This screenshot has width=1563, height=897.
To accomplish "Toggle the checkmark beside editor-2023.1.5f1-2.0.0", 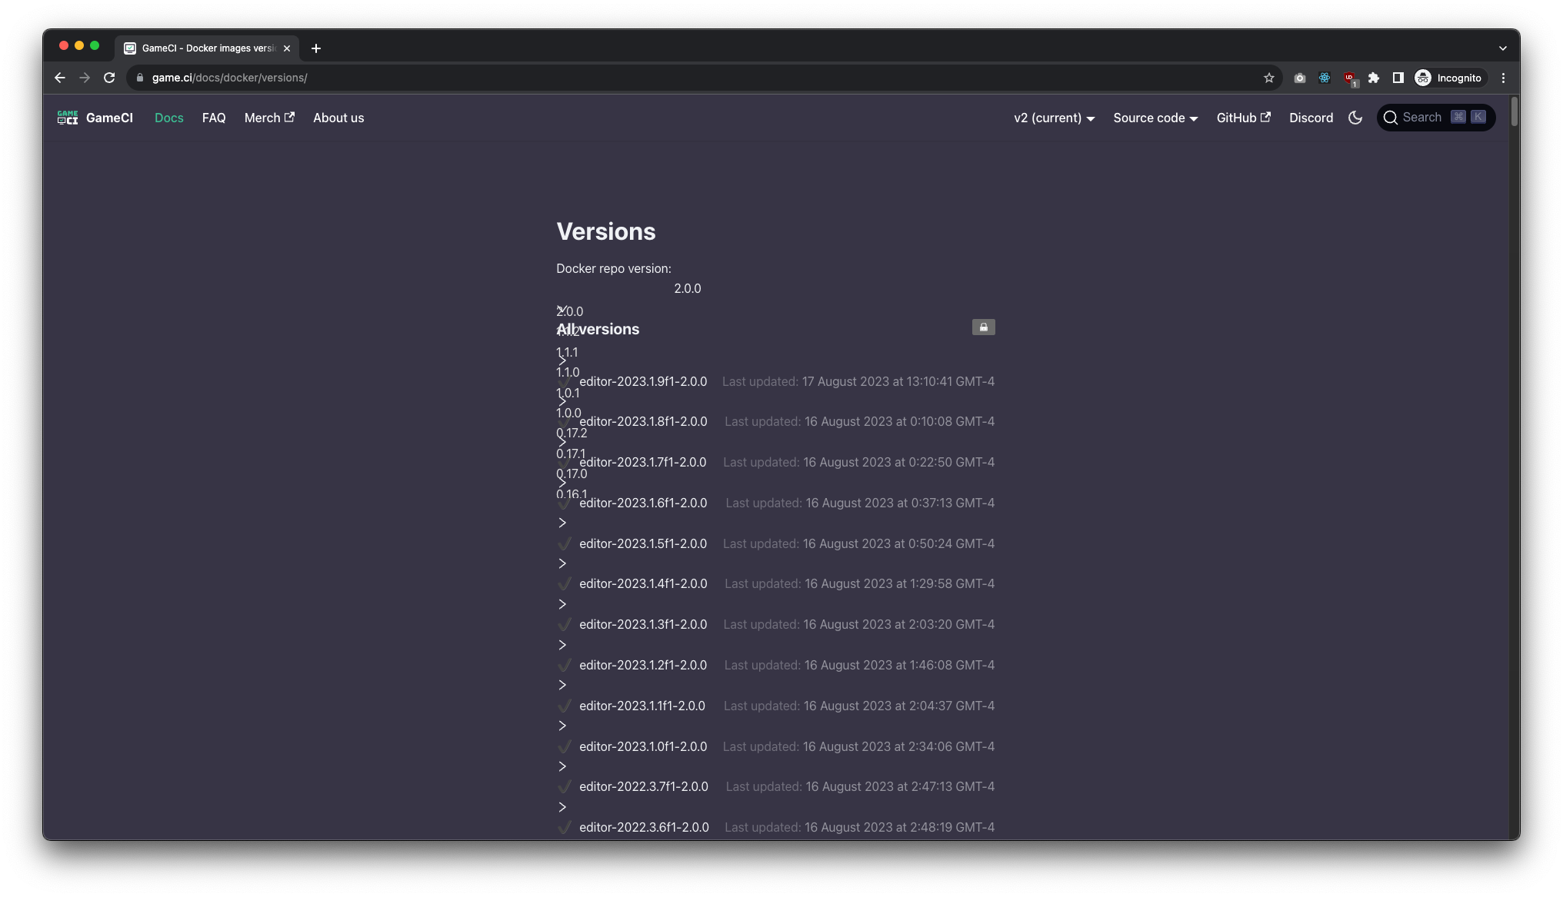I will pyautogui.click(x=565, y=543).
